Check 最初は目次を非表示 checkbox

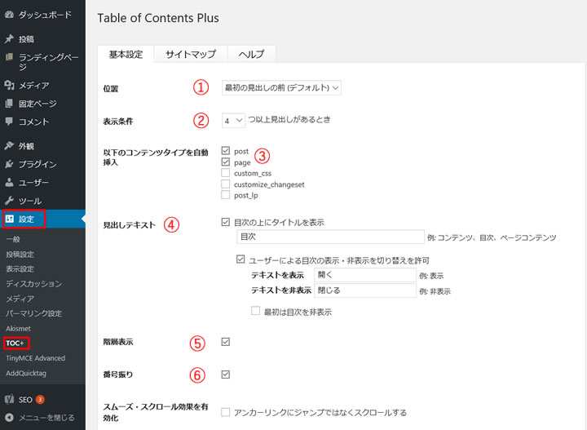click(255, 311)
